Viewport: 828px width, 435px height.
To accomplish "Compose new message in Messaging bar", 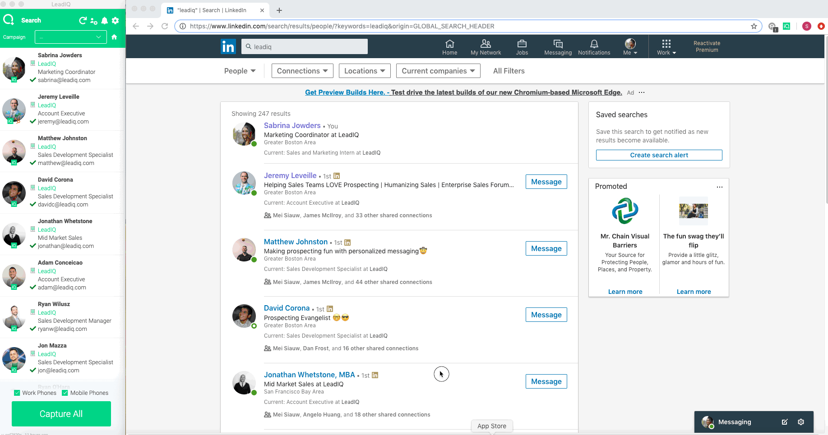I will (x=785, y=422).
